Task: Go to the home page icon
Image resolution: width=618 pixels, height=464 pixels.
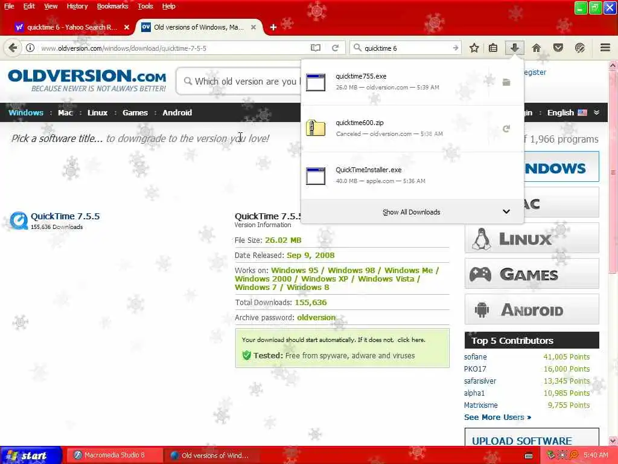Action: (536, 48)
